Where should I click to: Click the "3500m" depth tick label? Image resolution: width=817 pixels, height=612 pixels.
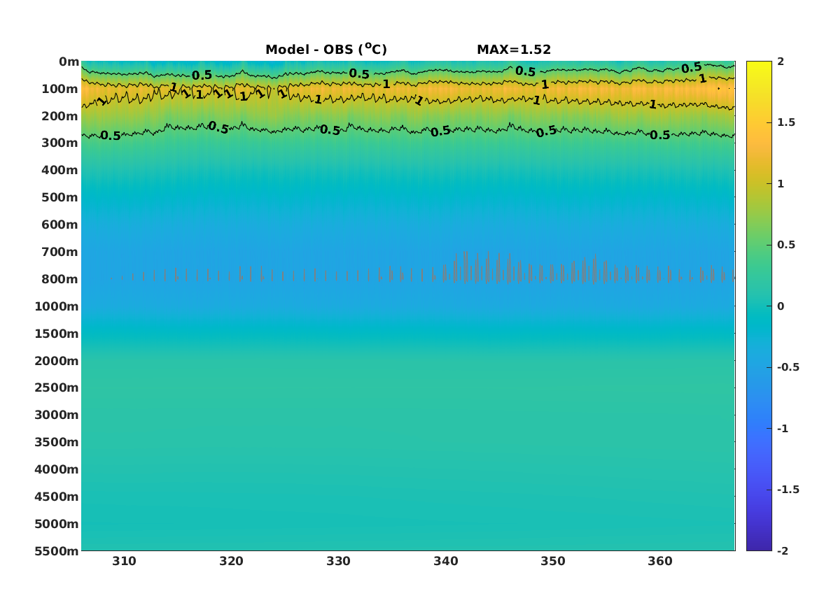click(57, 442)
